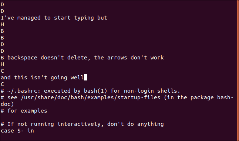The width and height of the screenshot is (239, 141).
Task: Click the words 'package bash-' at line end
Action: tap(212, 97)
